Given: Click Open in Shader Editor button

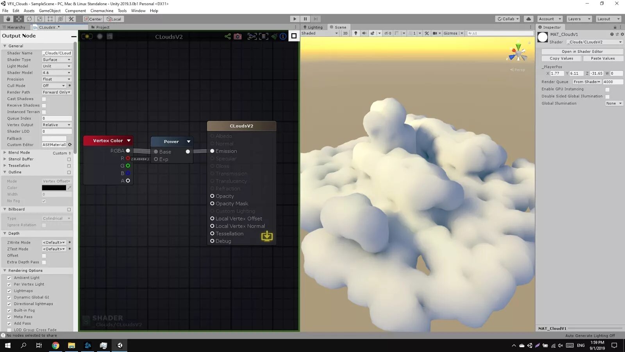Looking at the screenshot, I should tap(582, 52).
